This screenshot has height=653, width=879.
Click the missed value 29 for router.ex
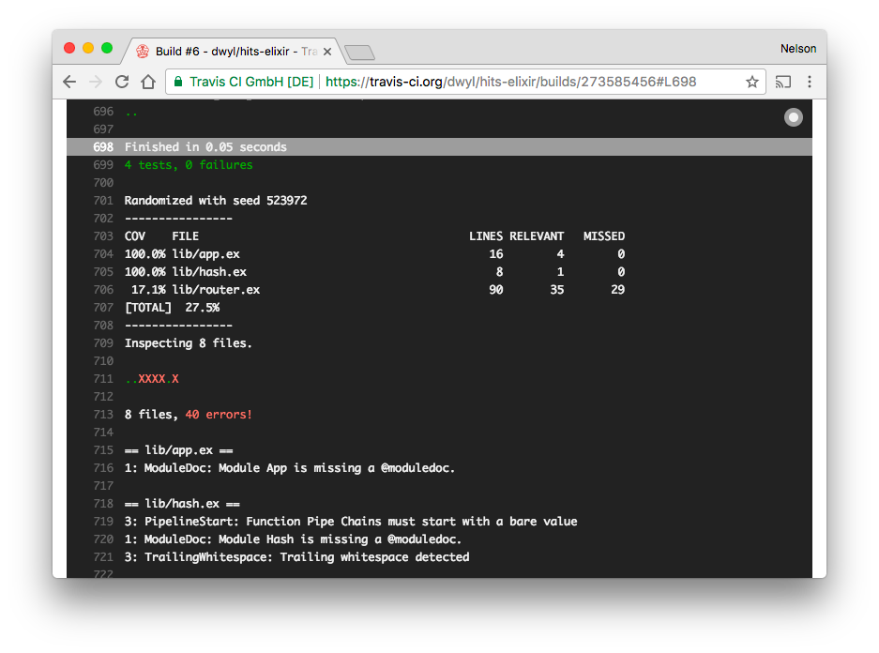coord(618,290)
